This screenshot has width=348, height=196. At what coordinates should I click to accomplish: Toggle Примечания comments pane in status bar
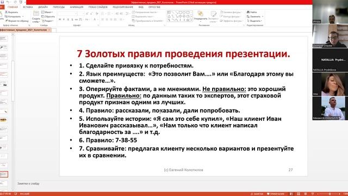coord(276,194)
